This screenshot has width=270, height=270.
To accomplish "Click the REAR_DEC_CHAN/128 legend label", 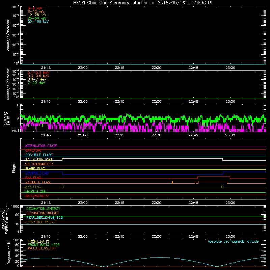I will click(x=45, y=217).
